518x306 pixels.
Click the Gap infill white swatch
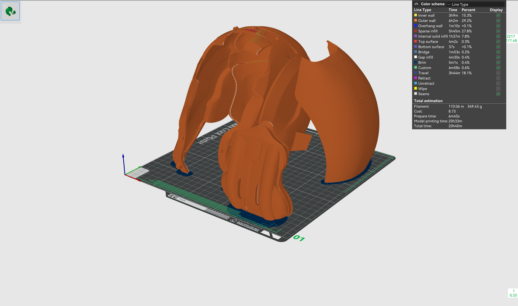[x=415, y=57]
